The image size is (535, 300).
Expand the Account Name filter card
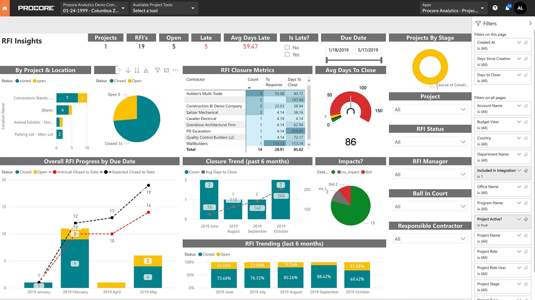coord(519,106)
